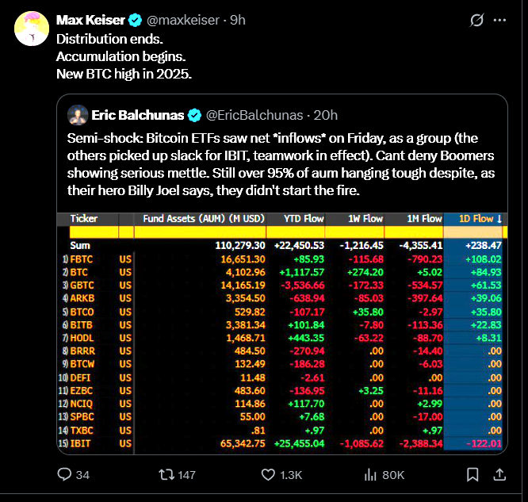Click Eric Balchunas's verified badge
The width and height of the screenshot is (528, 502).
[194, 115]
